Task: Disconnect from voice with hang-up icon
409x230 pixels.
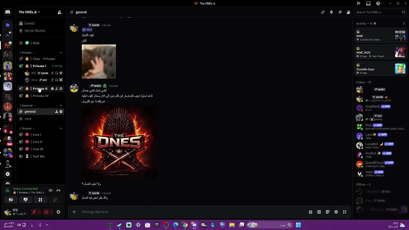Action: [58, 190]
